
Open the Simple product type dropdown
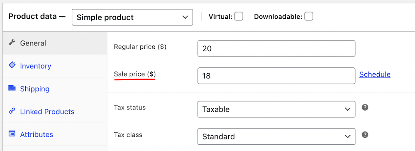point(132,17)
